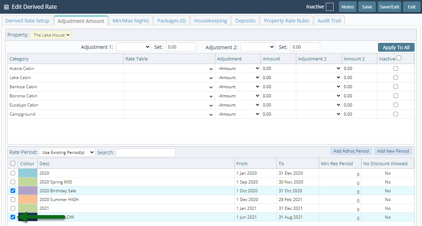
Task: Click Add New Period
Action: point(393,151)
